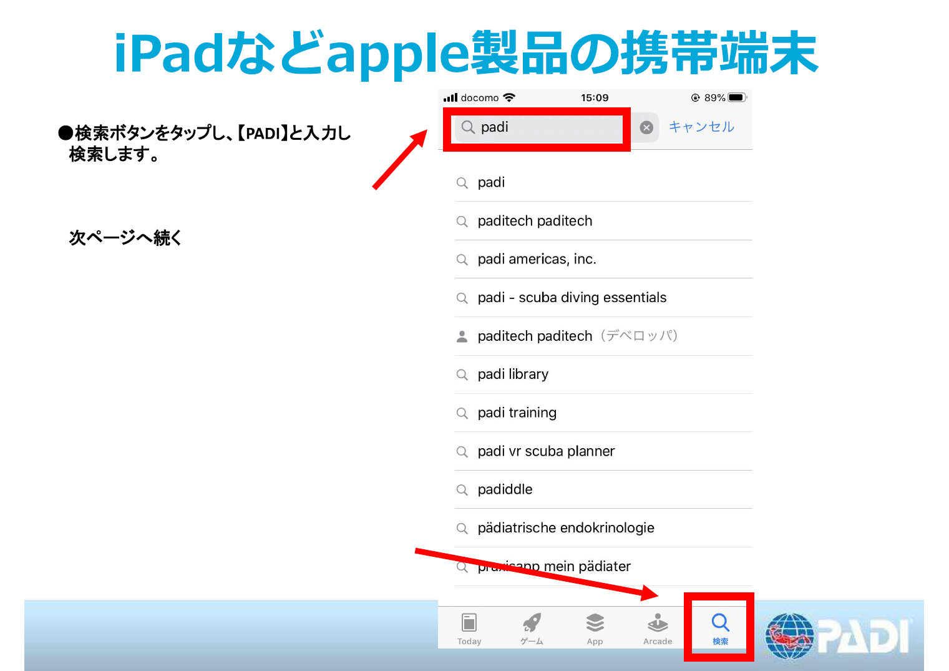The width and height of the screenshot is (949, 671).
Task: Switch to the App tab
Action: 595,629
